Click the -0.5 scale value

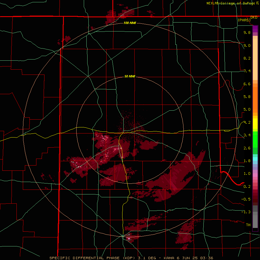pyautogui.click(x=246, y=199)
